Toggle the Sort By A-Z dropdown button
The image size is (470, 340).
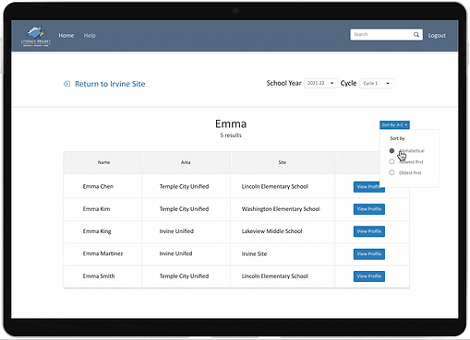394,125
